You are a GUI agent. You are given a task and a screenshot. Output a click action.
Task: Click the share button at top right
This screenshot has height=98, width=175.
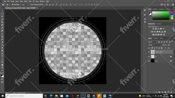pos(173,5)
